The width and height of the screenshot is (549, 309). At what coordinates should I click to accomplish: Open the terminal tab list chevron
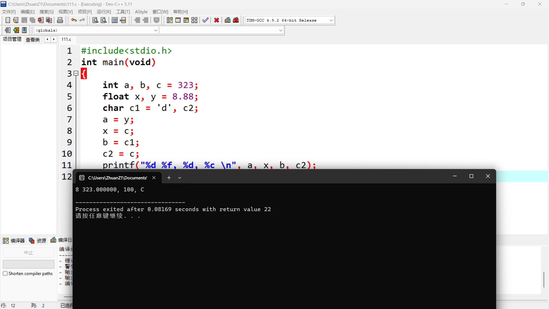(180, 178)
